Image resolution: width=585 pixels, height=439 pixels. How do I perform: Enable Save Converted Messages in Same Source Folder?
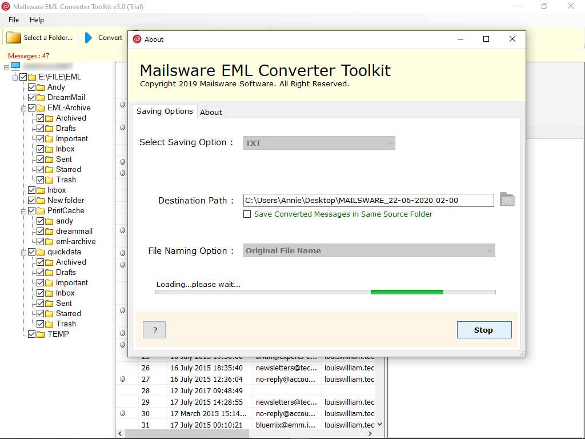pyautogui.click(x=247, y=214)
